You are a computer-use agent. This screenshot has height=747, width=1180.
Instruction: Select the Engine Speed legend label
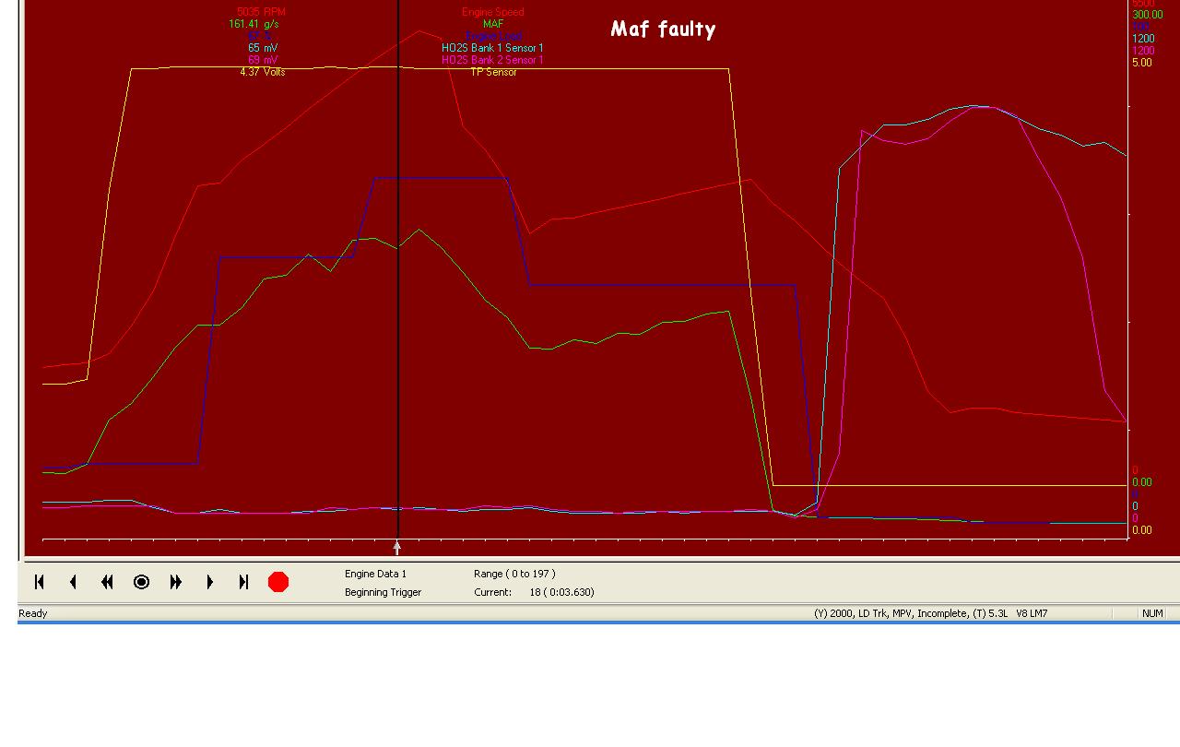pos(492,12)
